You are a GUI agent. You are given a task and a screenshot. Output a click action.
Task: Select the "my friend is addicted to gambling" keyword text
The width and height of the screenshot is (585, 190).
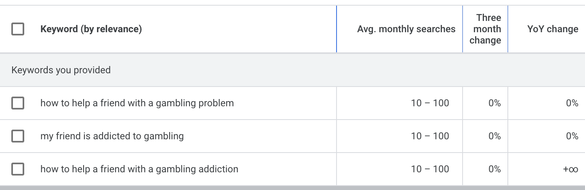click(x=112, y=136)
